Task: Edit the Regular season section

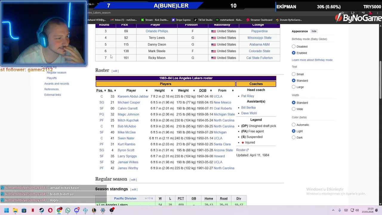Action: 133,180
